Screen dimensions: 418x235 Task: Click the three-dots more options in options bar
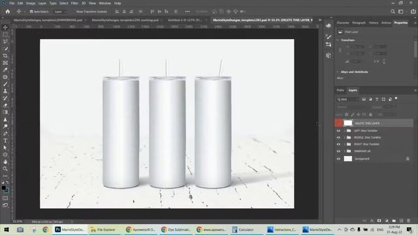point(187,12)
